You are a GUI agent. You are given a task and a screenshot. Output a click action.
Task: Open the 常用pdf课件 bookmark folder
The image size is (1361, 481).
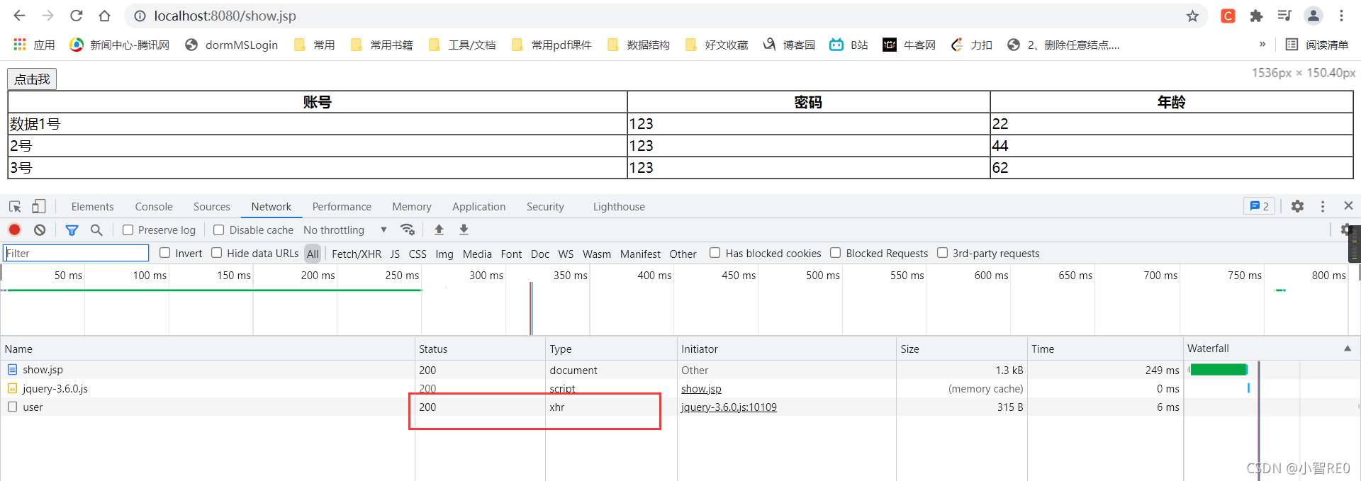click(x=551, y=45)
